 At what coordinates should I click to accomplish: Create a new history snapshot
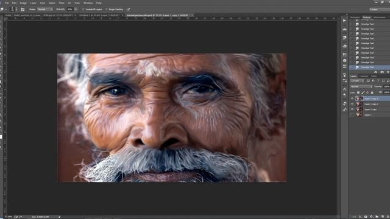(382, 72)
